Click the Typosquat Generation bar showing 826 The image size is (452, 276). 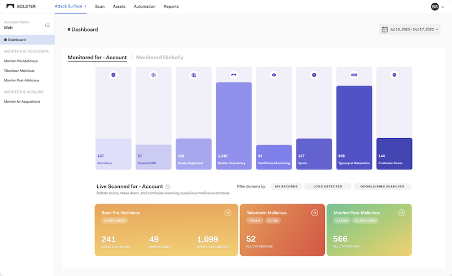[x=354, y=128]
